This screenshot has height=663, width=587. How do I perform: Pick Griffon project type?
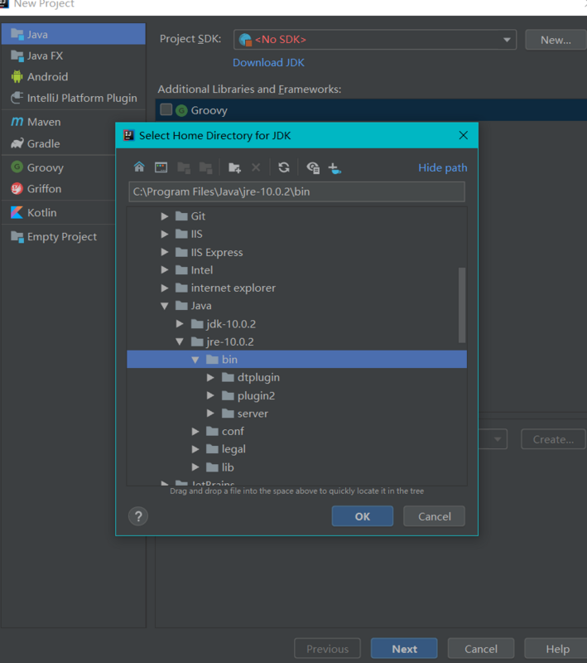point(59,189)
